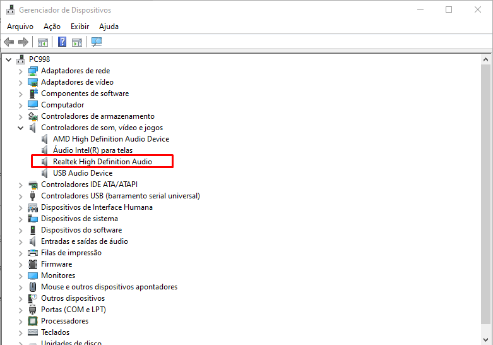The height and width of the screenshot is (345, 493).
Task: Open the Exibir menu
Action: (80, 27)
